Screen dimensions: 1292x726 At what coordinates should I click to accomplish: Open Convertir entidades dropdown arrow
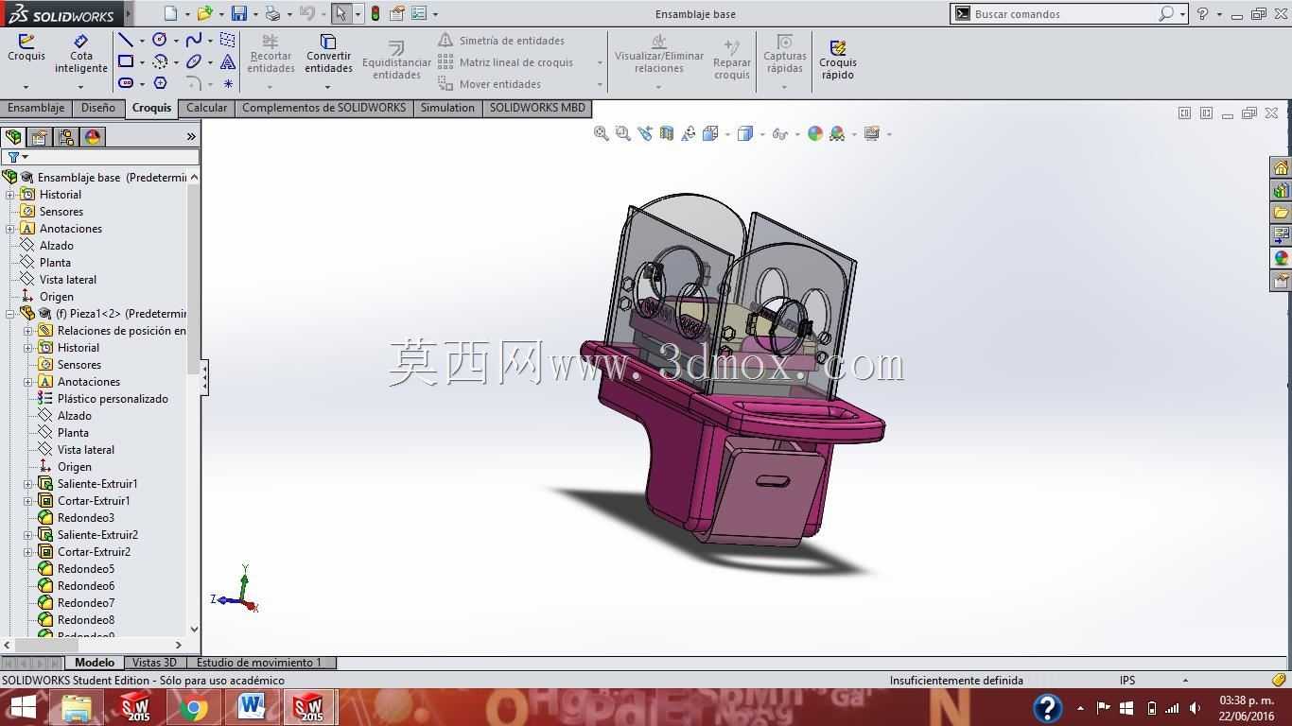click(x=328, y=87)
